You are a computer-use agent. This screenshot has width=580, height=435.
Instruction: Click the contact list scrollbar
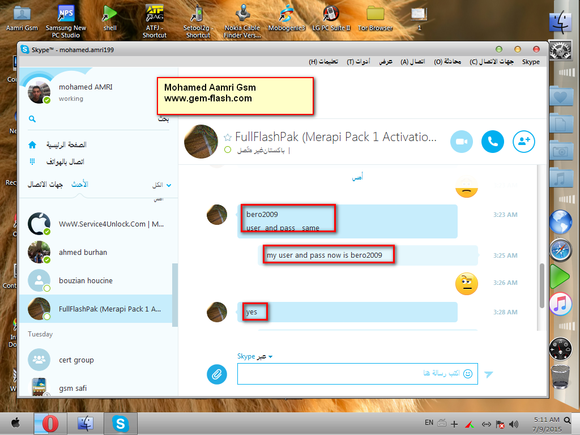pyautogui.click(x=175, y=295)
